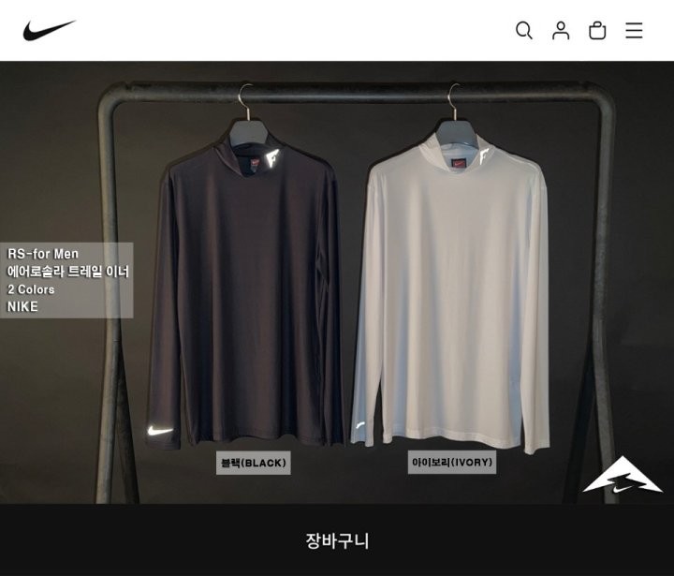Viewport: 674px width, 576px height.
Task: Click the red Nike neck tag in ivory shirt
Action: [459, 164]
